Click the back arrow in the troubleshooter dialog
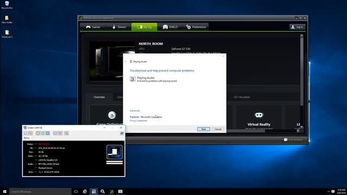The image size is (347, 195). click(x=125, y=61)
